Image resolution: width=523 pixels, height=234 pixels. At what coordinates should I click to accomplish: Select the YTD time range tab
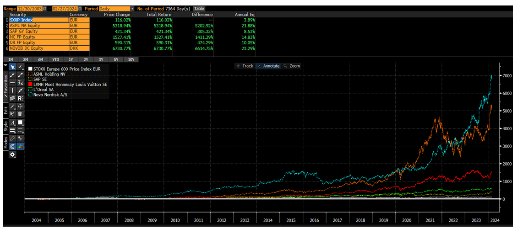click(x=55, y=59)
